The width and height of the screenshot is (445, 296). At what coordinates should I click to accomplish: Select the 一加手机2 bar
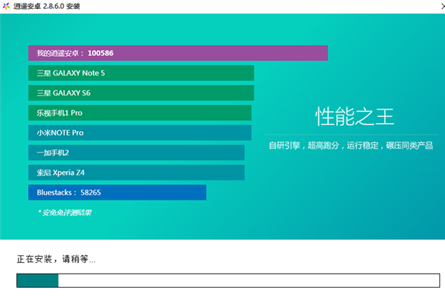136,152
